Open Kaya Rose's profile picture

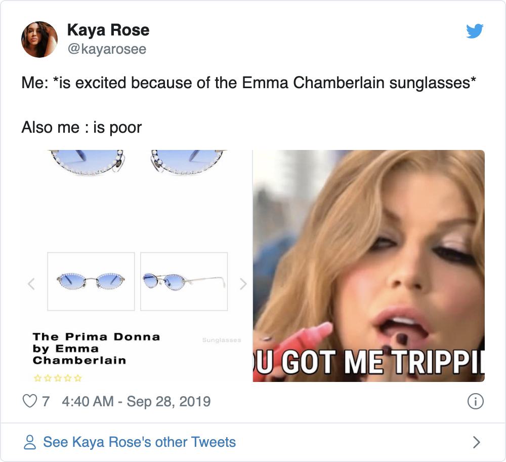pyautogui.click(x=39, y=40)
